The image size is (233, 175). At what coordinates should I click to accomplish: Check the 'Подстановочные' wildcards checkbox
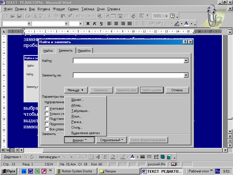coord(47,119)
